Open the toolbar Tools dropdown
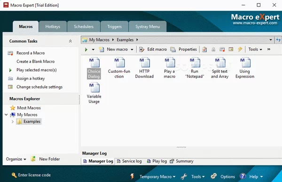This screenshot has width=282, height=182. [255, 49]
